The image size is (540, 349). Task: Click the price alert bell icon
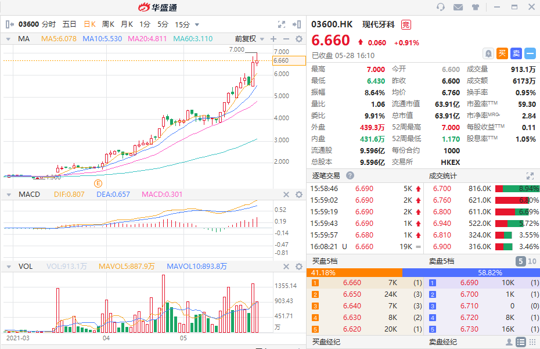[x=488, y=53]
